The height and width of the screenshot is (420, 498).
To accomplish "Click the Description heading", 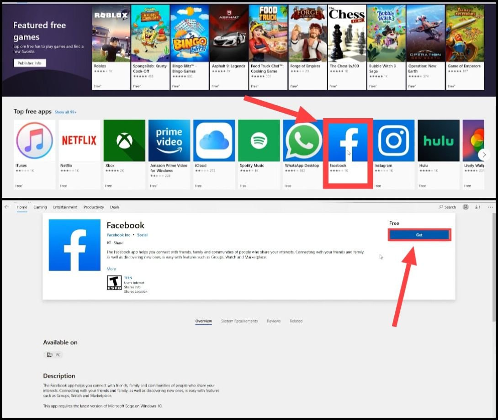I will (x=59, y=376).
